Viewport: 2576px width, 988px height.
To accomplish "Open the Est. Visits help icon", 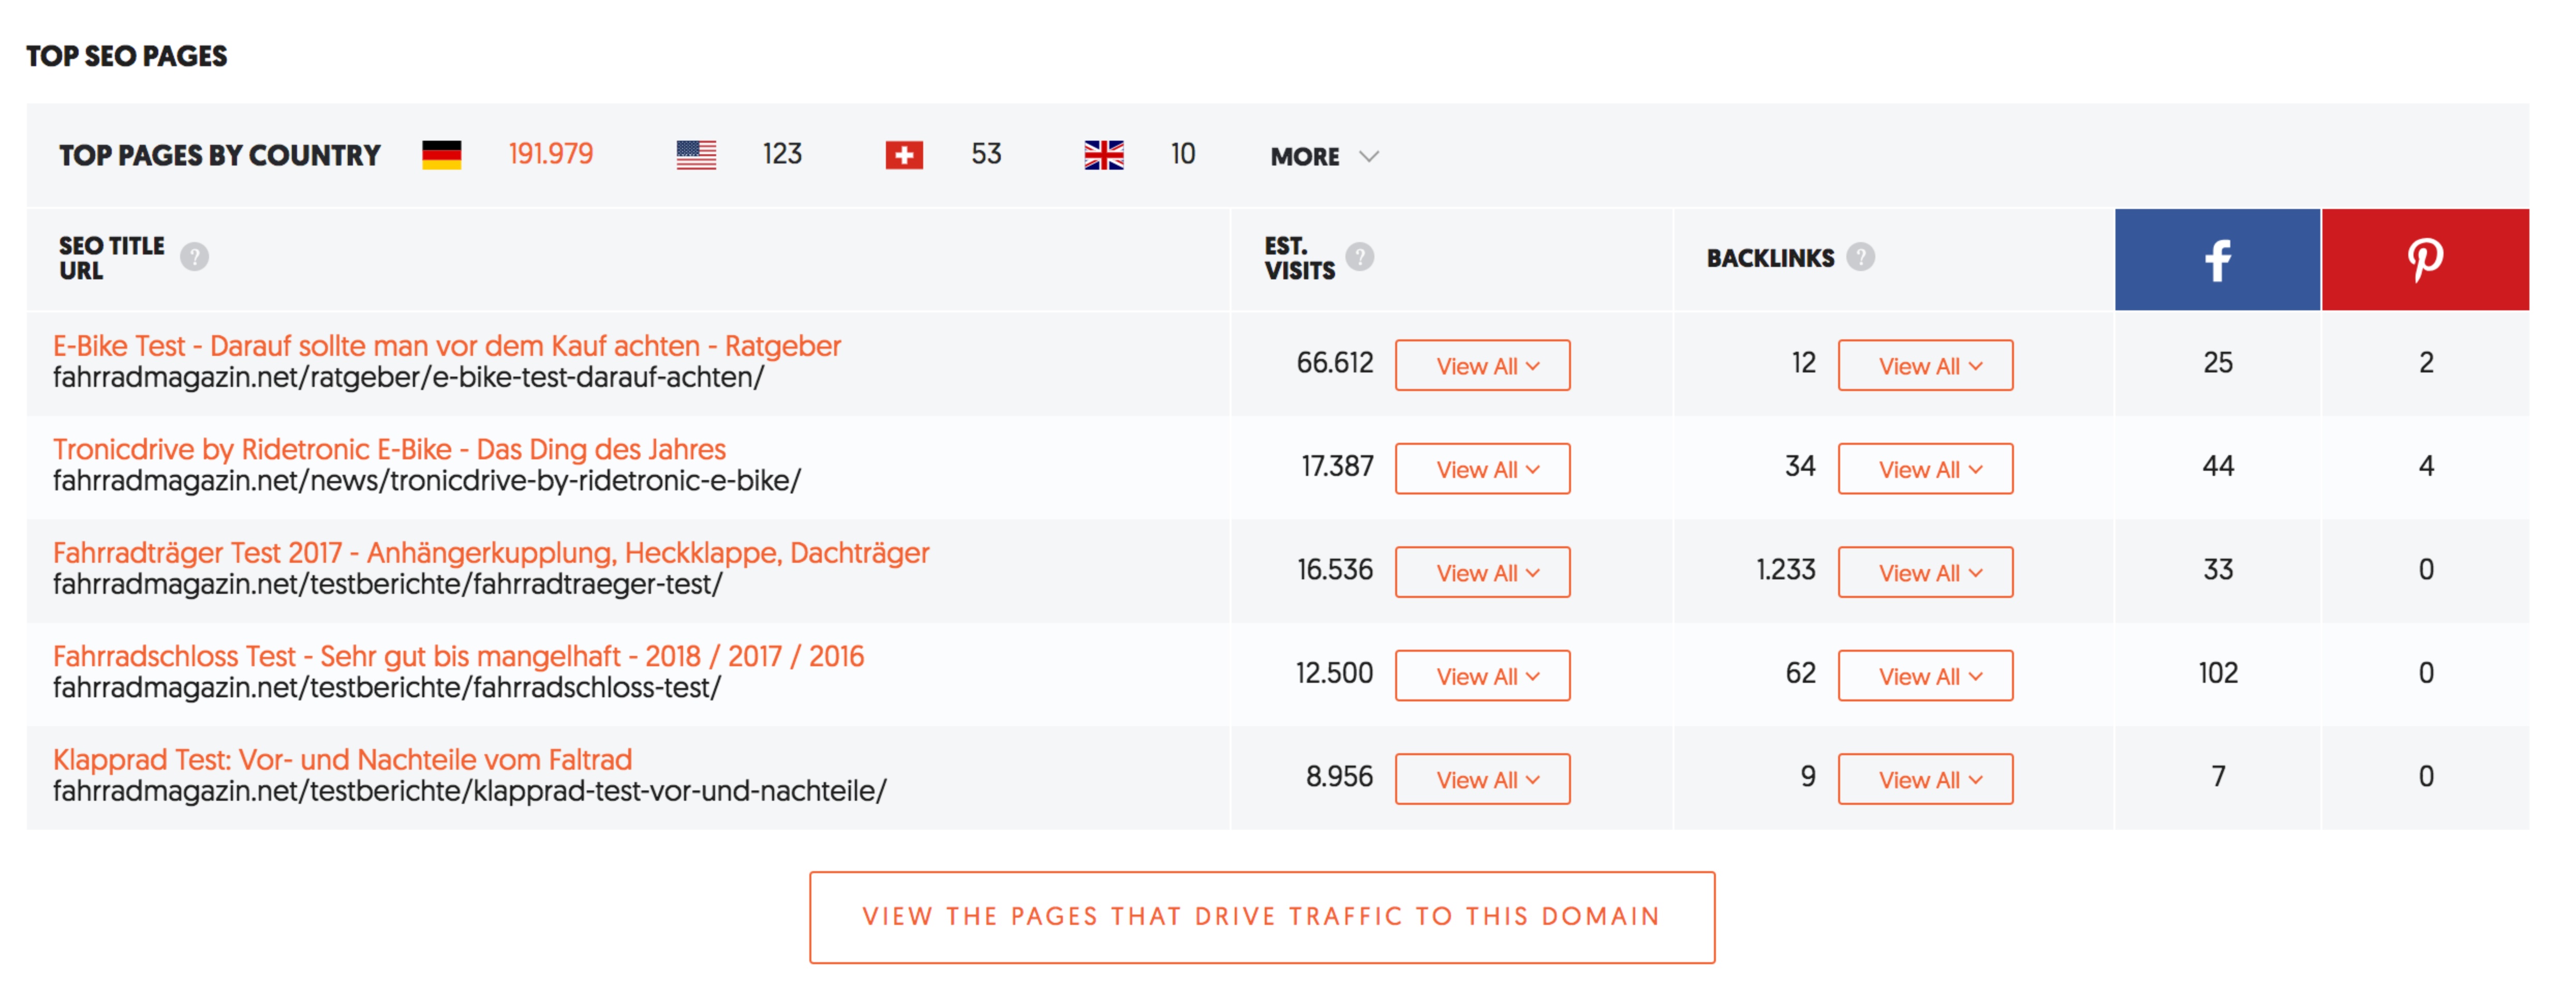I will click(x=1359, y=258).
